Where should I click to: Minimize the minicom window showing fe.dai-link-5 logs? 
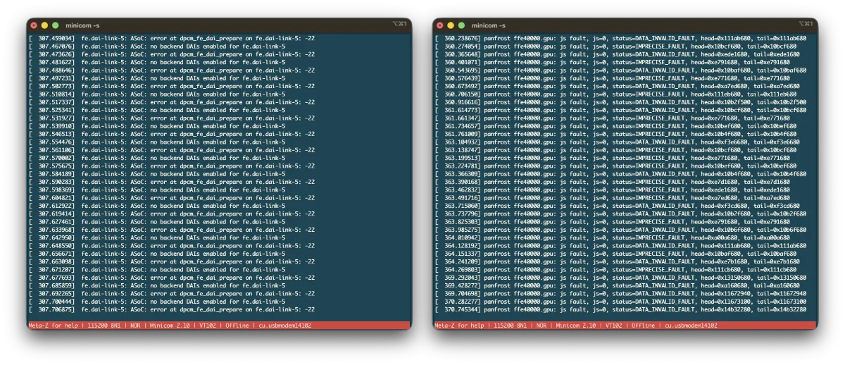44,25
